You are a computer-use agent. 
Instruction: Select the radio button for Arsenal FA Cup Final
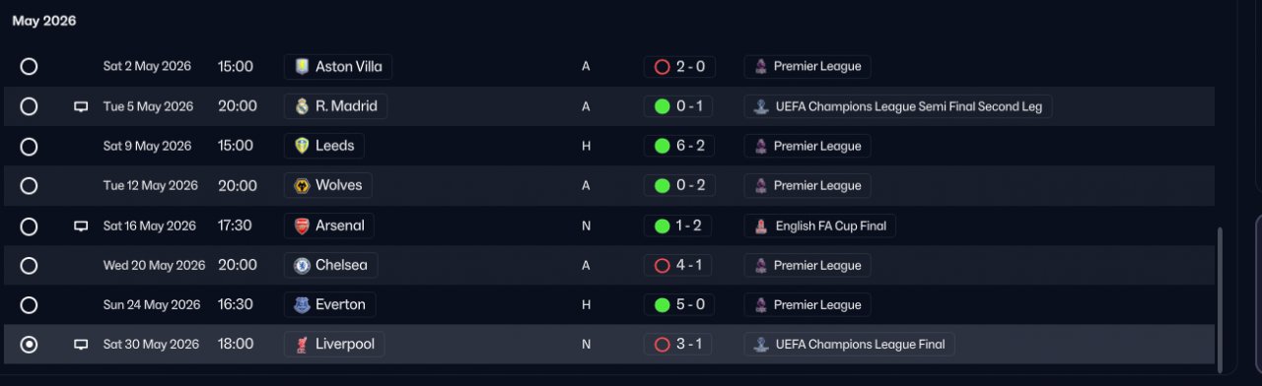point(29,225)
